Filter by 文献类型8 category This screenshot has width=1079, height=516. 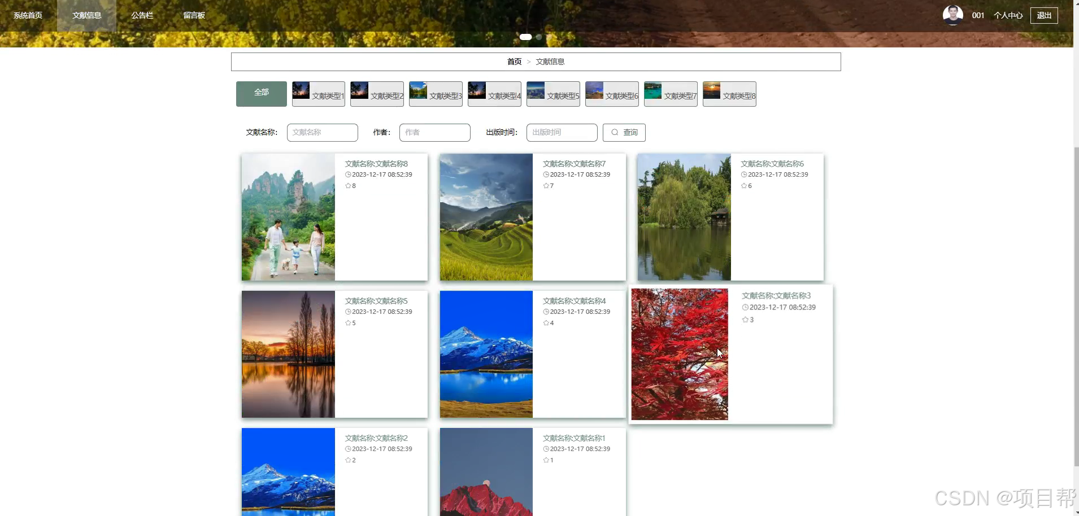point(729,94)
